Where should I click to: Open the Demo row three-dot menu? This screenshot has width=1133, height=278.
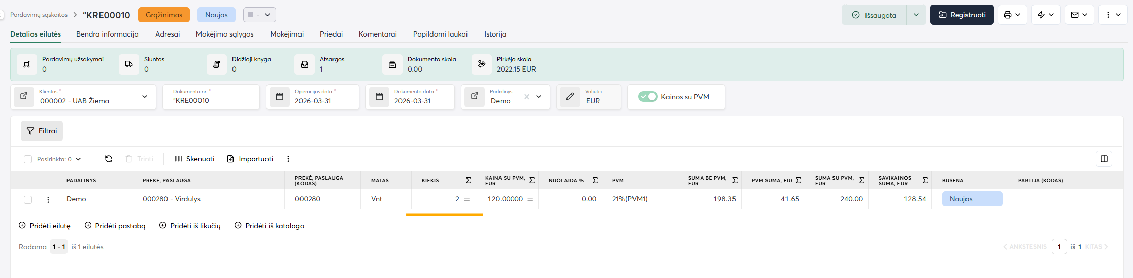(48, 199)
